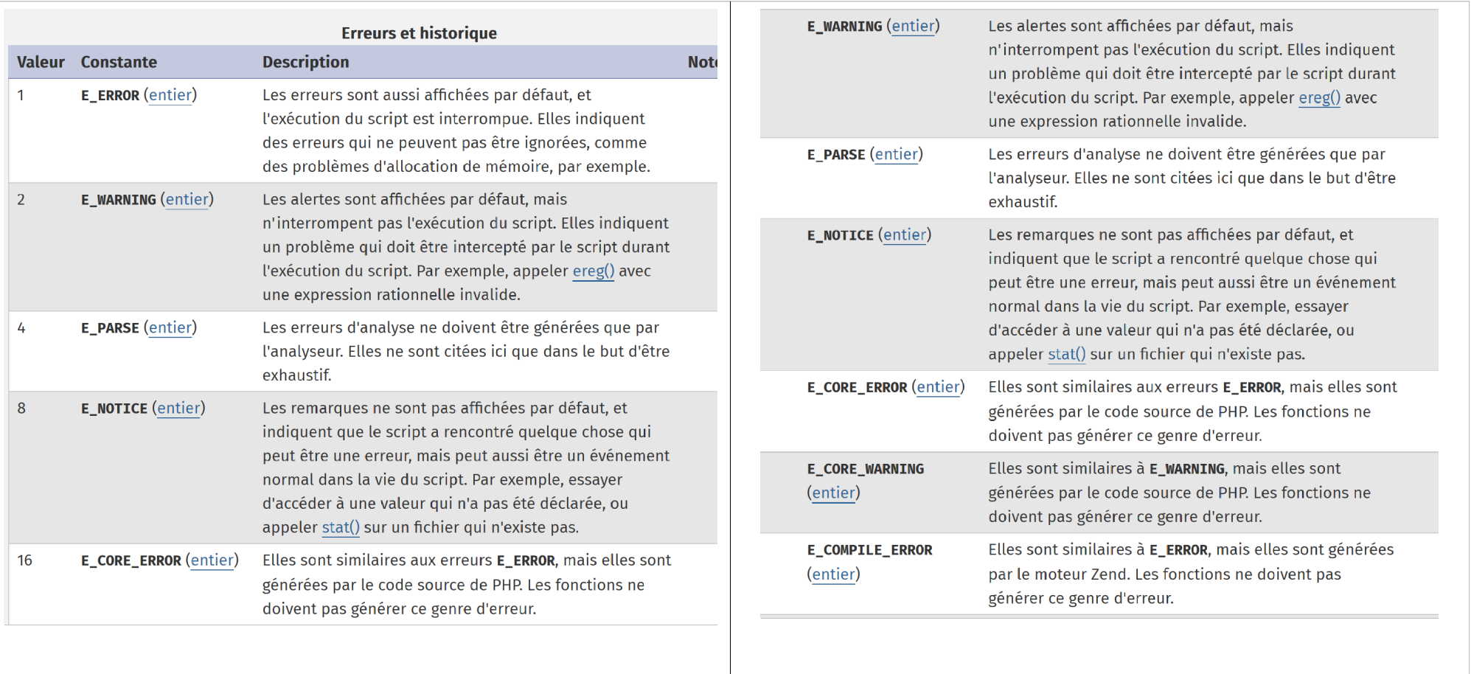Screen dimensions: 1471x674
Task: Click entier link in the value 16 row
Action: point(212,560)
